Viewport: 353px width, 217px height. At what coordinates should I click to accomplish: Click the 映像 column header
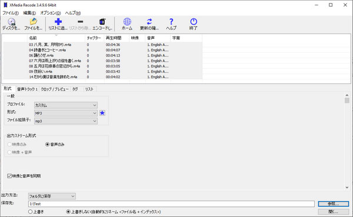pyautogui.click(x=137, y=38)
